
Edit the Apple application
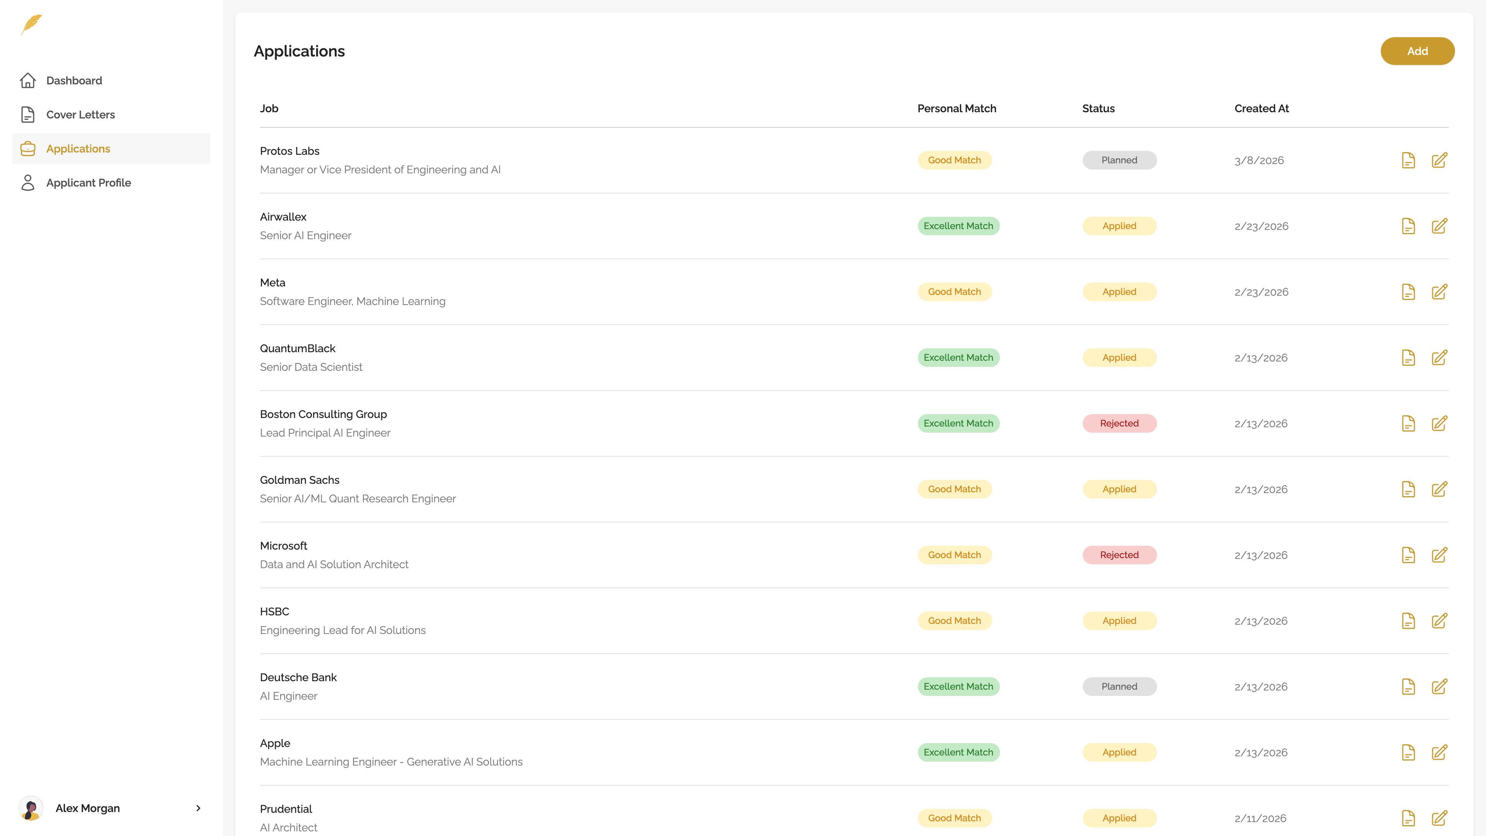(x=1439, y=752)
